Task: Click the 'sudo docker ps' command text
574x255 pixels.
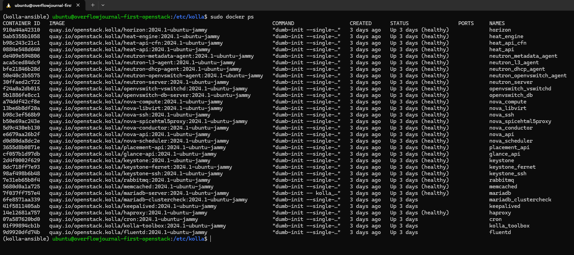Action: [232, 17]
